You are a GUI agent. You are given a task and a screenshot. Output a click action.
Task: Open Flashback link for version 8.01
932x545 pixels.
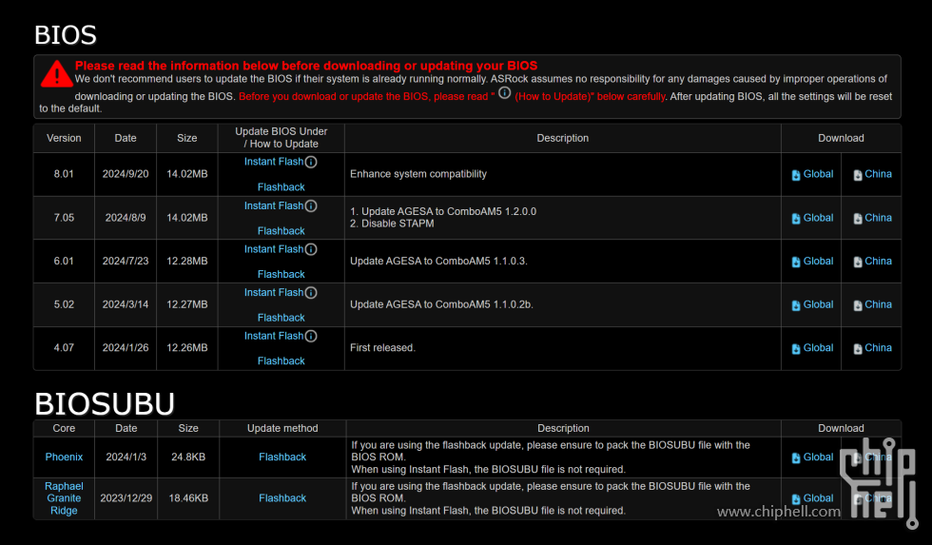click(282, 187)
